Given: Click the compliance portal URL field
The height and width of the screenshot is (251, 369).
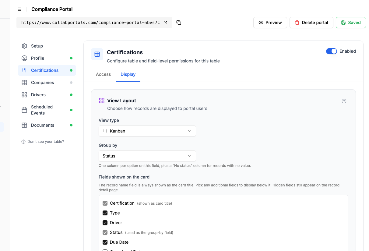Looking at the screenshot, I should coord(94,23).
